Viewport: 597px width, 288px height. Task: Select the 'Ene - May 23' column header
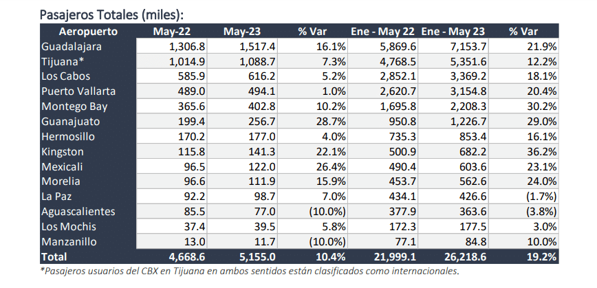(453, 32)
